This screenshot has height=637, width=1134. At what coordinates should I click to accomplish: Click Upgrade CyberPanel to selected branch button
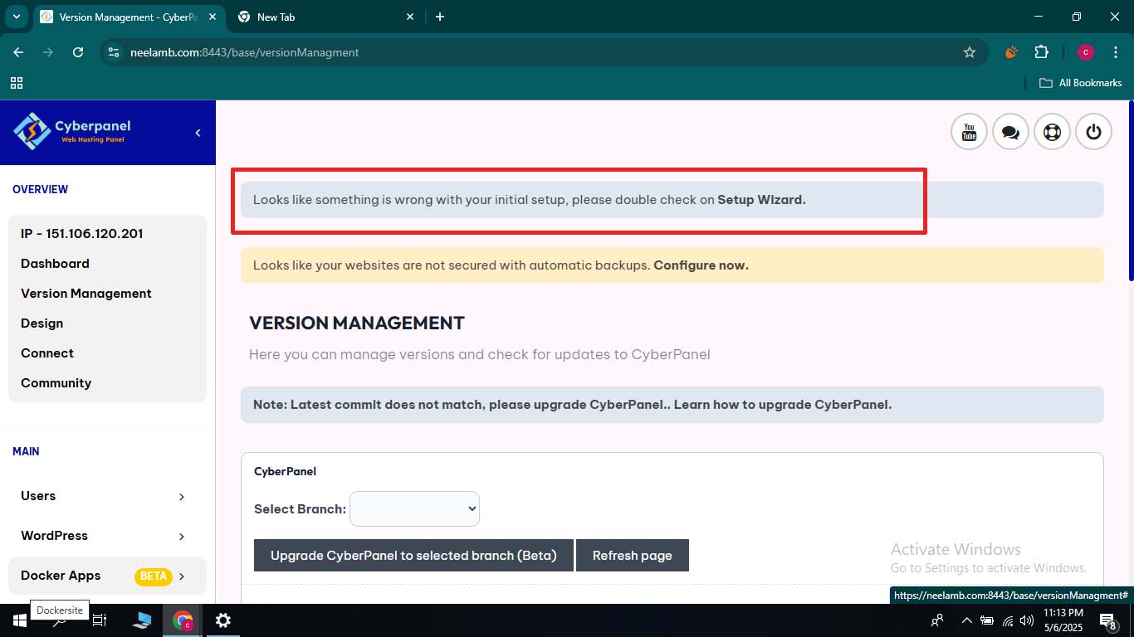413,556
